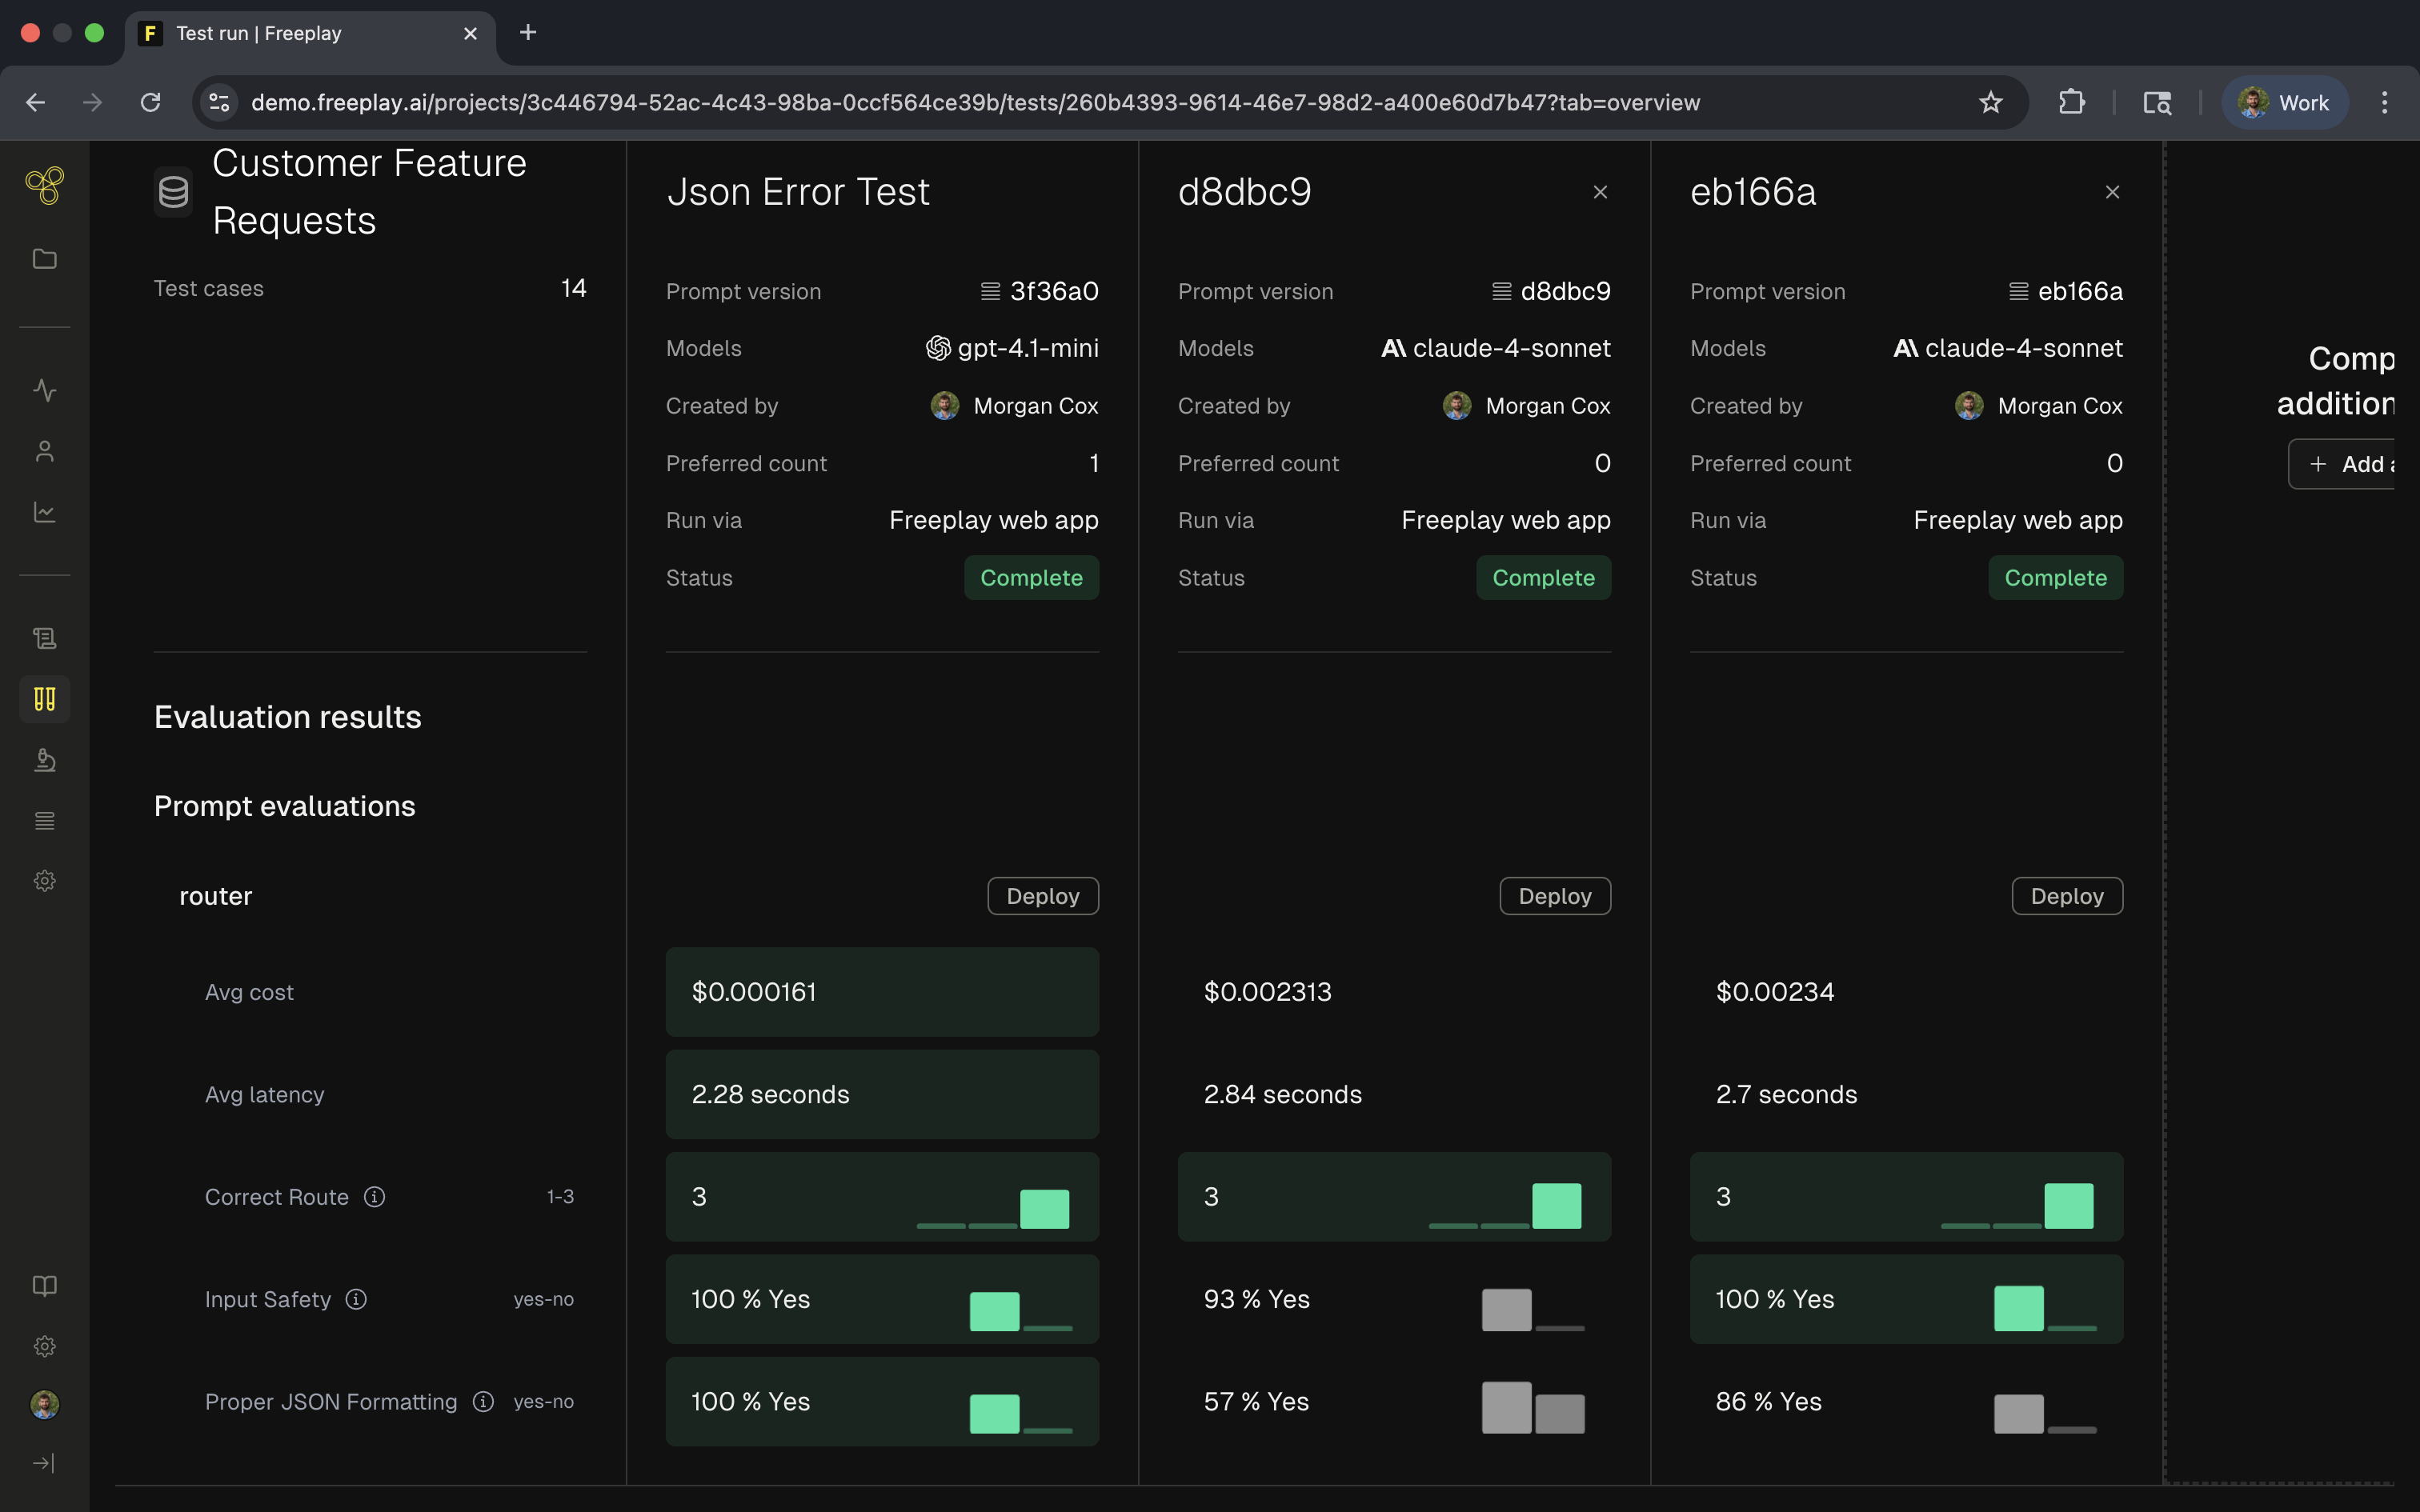The image size is (2420, 1512).
Task: Close the eb166a comparison column
Action: click(x=2112, y=192)
